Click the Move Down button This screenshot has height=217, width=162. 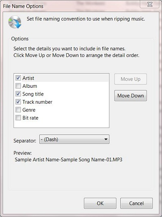130,95
